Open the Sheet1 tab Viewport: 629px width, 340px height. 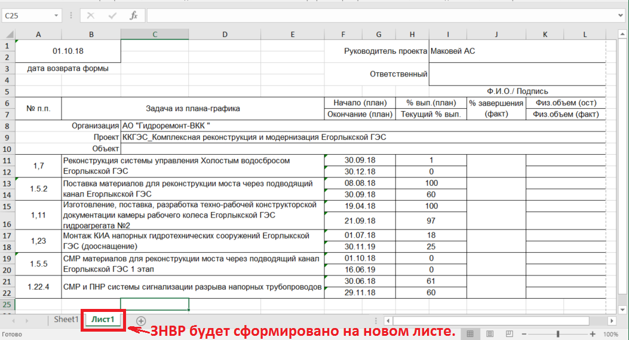click(66, 320)
